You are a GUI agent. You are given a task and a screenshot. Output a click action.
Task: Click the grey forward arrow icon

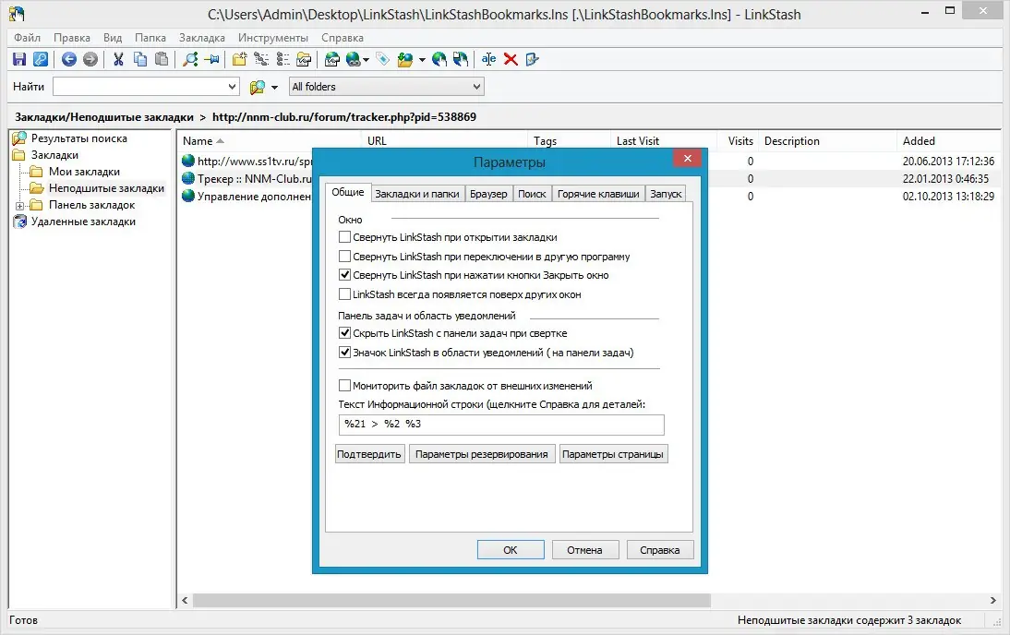(x=90, y=59)
